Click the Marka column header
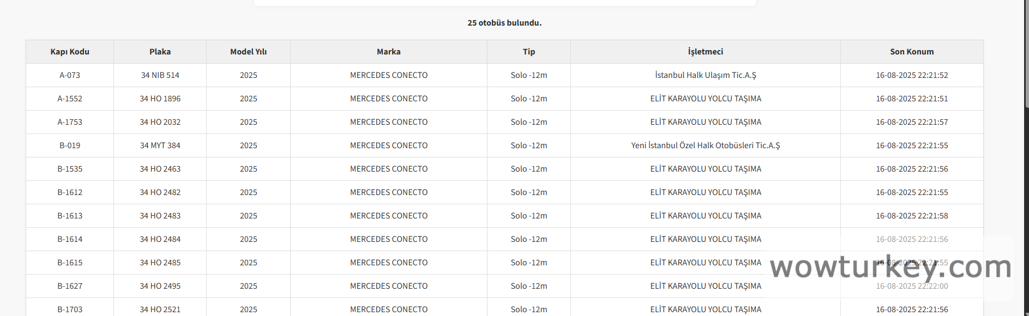 tap(388, 52)
